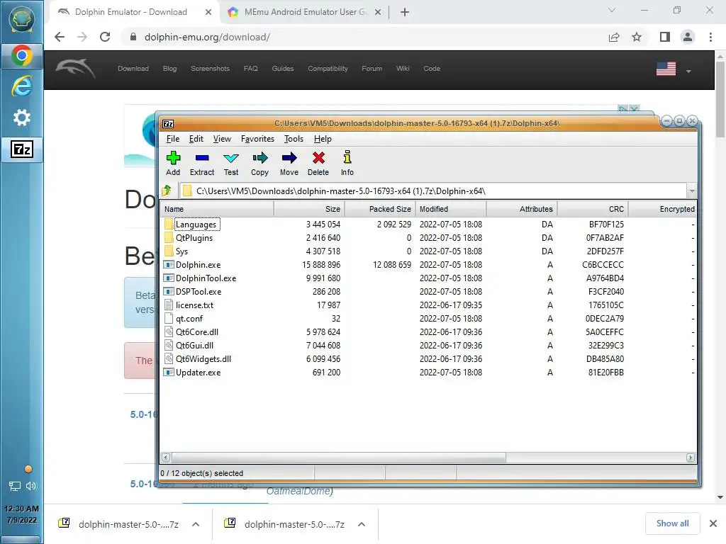Click the 7-Zip taskbar icon
This screenshot has width=726, height=544.
pyautogui.click(x=22, y=149)
